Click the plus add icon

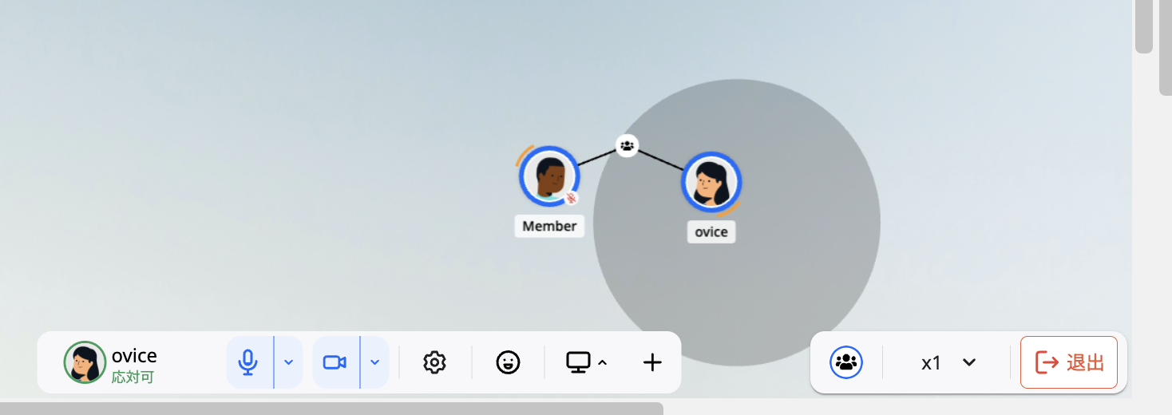click(x=652, y=362)
